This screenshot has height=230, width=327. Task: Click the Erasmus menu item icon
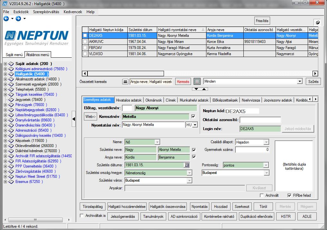[x=11, y=182]
